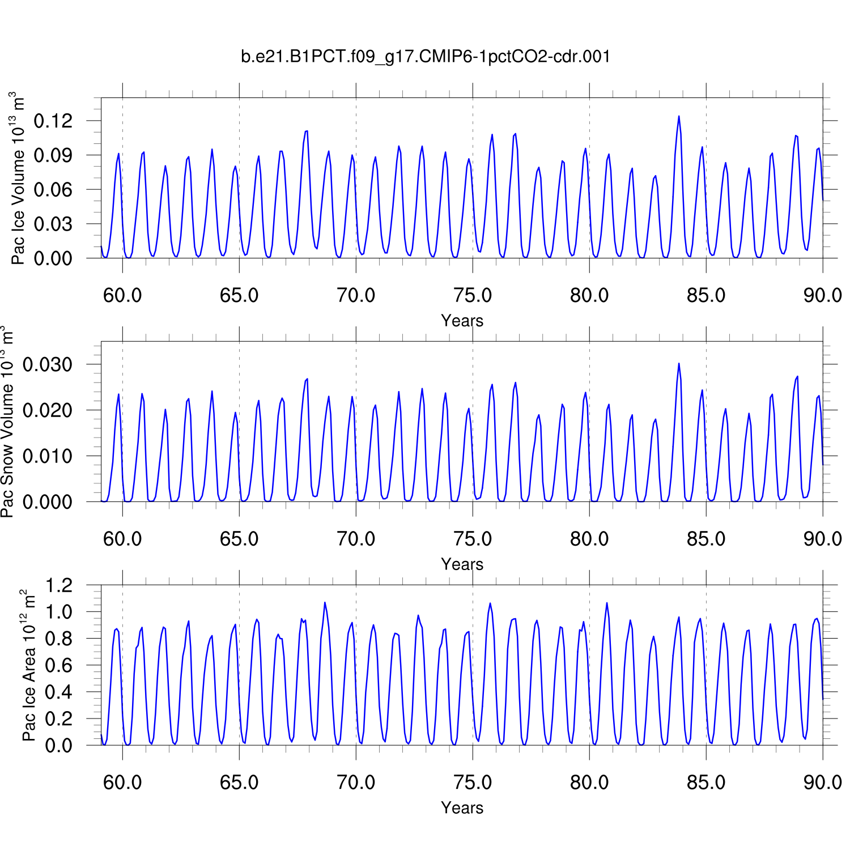The height and width of the screenshot is (850, 850).
Task: Click the Pac Ice Volume y-axis label
Action: tap(18, 178)
